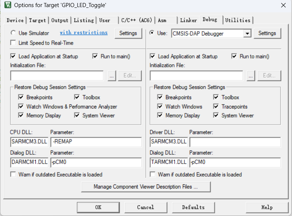
Task: Switch to the Linker tab
Action: (188, 20)
